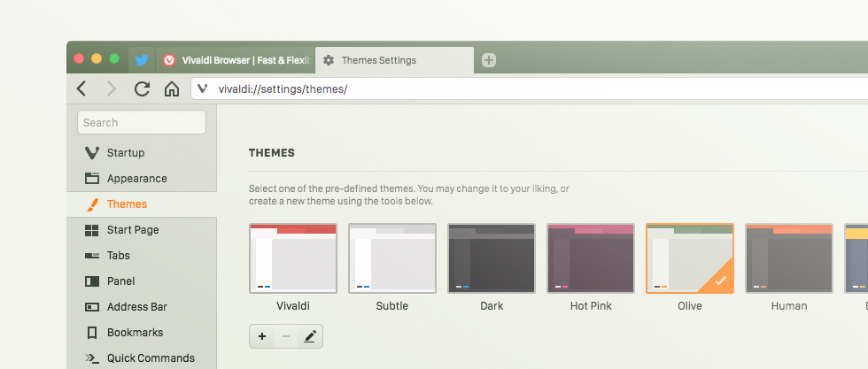868x369 pixels.
Task: Choose the Hot Pink theme thumbnail
Action: pos(591,258)
